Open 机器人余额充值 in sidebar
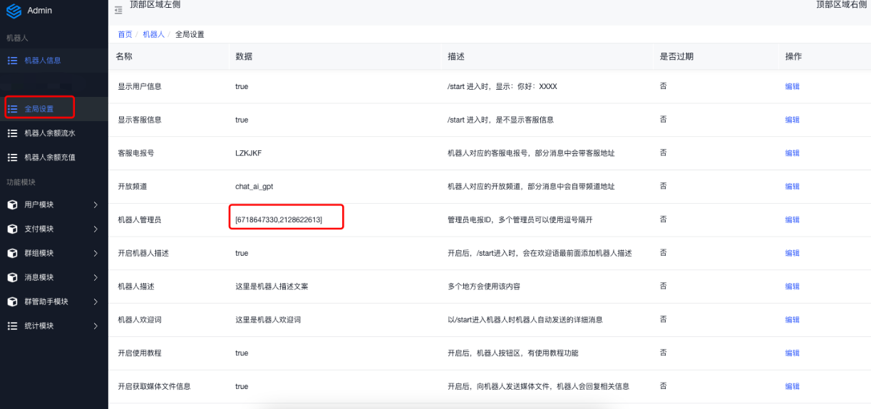This screenshot has height=409, width=871. click(50, 157)
